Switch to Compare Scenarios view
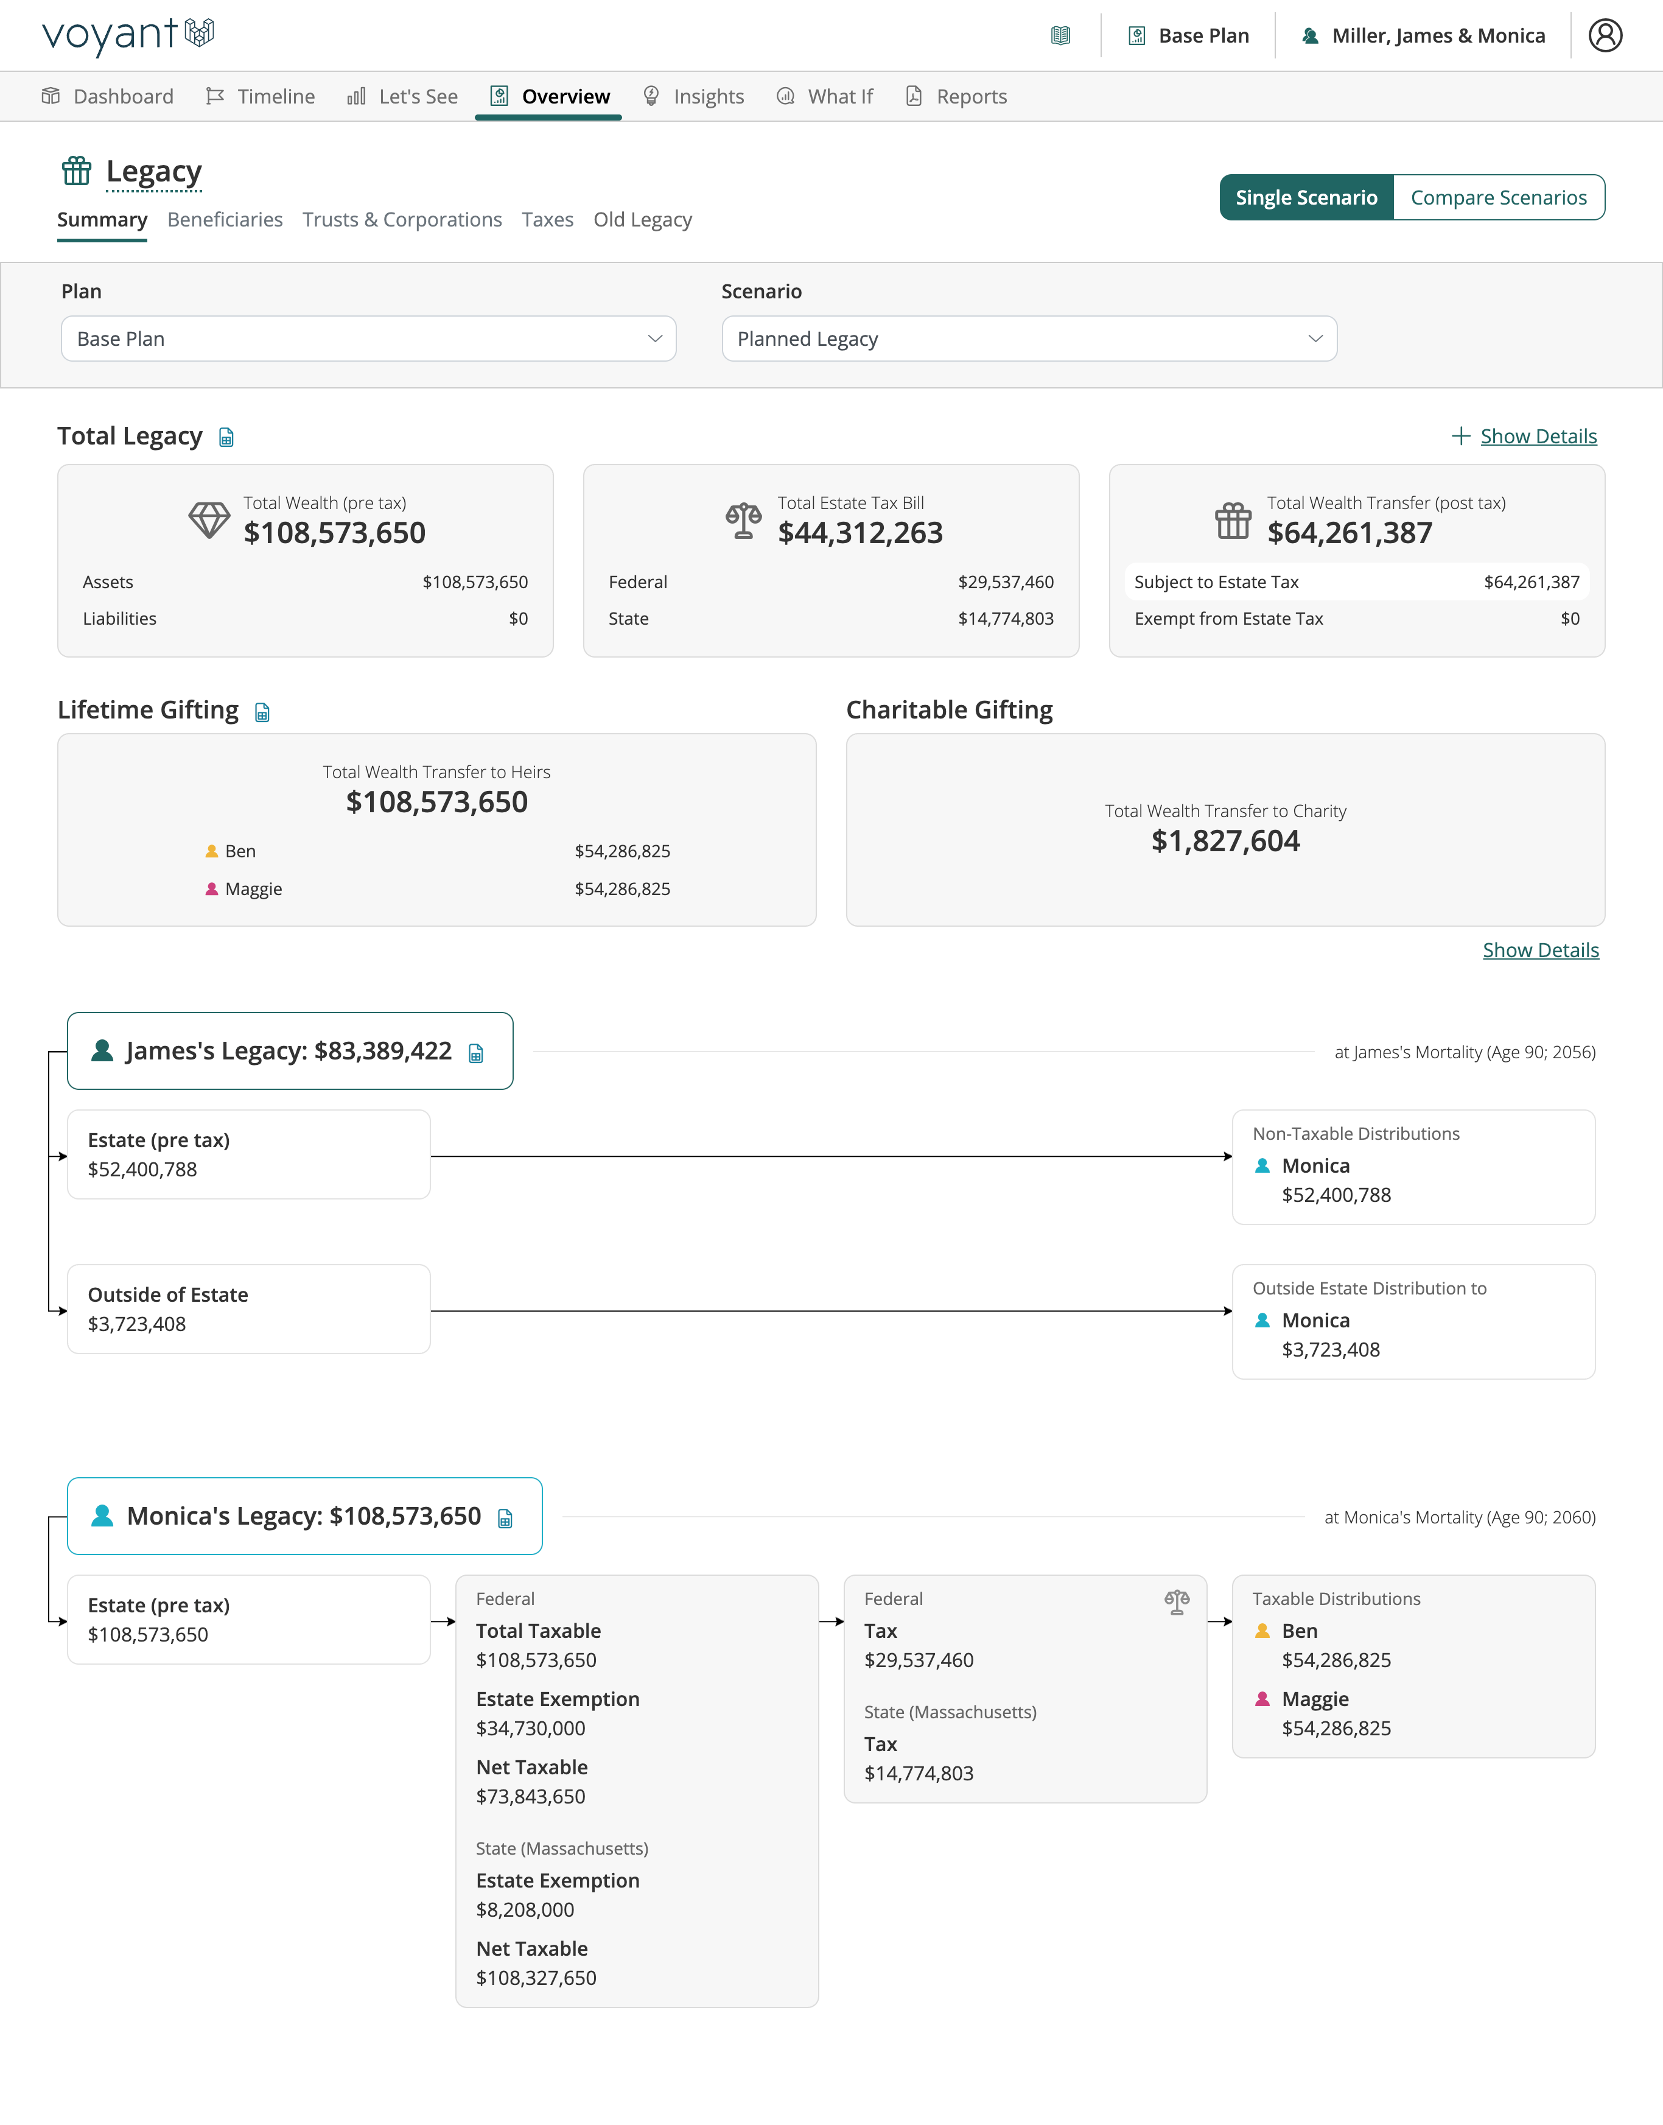Screen dimensions: 1663x2125 pyautogui.click(x=1497, y=198)
